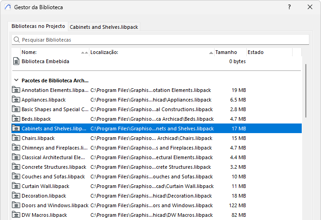
Task: Click the search magnifier icon
Action: [17, 40]
